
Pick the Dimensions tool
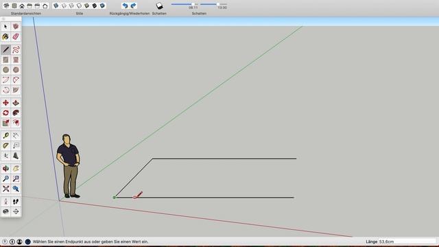coord(16,136)
